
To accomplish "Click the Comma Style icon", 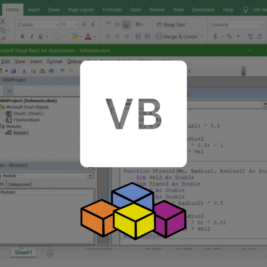I will tap(238, 36).
